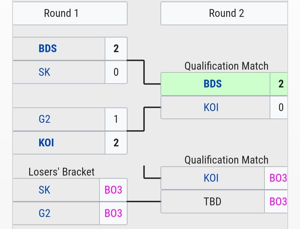Screen dimensions: 300x229
Task: Select bold KOI winner in Round 1
Action: (x=46, y=143)
